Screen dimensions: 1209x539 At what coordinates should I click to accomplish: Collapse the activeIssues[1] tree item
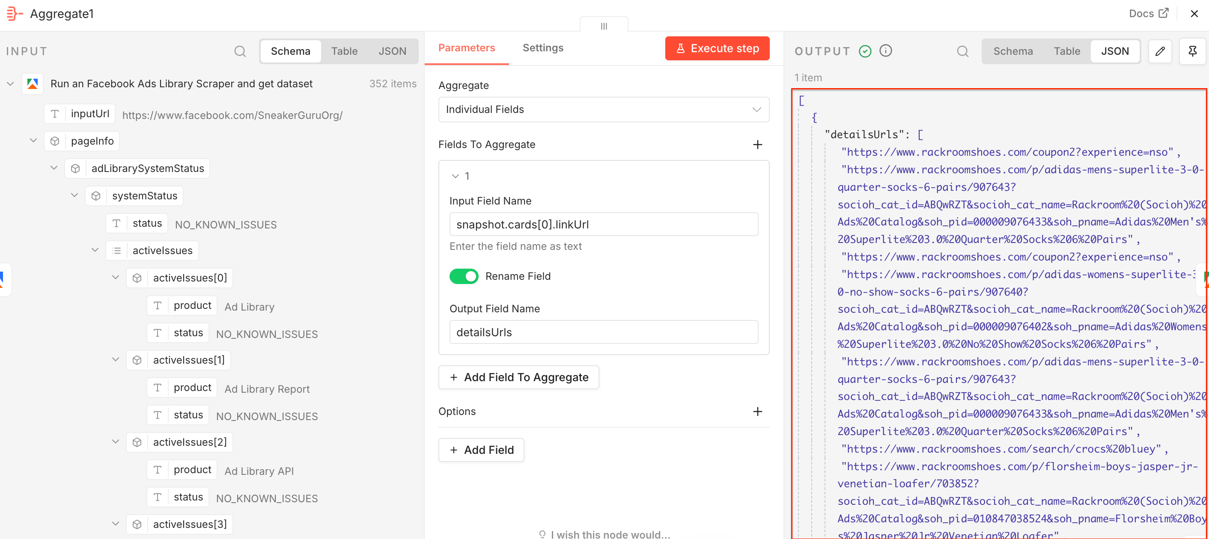(x=115, y=359)
